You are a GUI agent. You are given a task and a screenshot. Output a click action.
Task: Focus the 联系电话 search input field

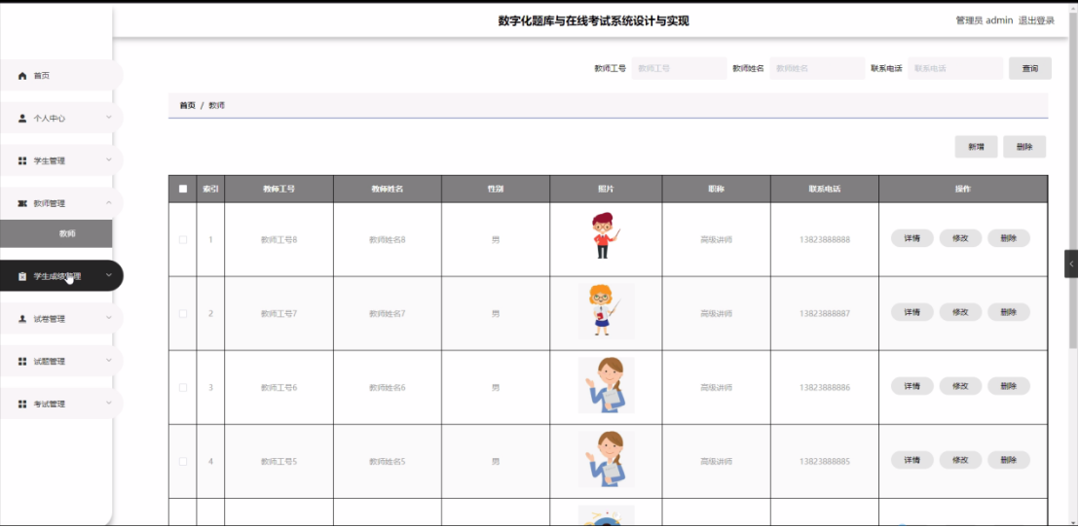pyautogui.click(x=955, y=69)
